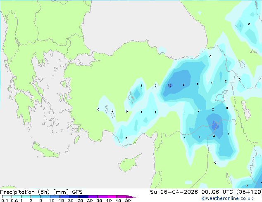
Task: Select the 5–10 mm legend color swatch
Action: point(45,197)
